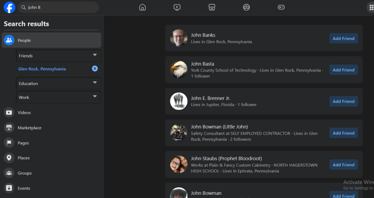Add John Basta as friend
The width and height of the screenshot is (374, 198).
tap(343, 70)
